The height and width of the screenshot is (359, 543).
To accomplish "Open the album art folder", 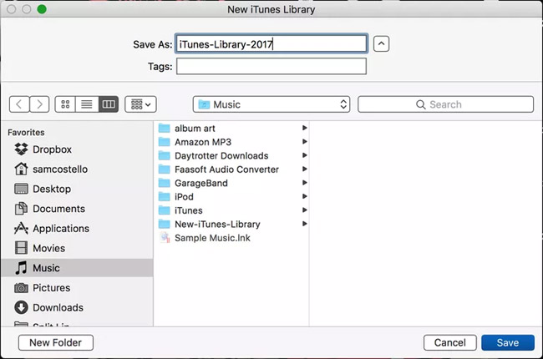I will coord(233,128).
